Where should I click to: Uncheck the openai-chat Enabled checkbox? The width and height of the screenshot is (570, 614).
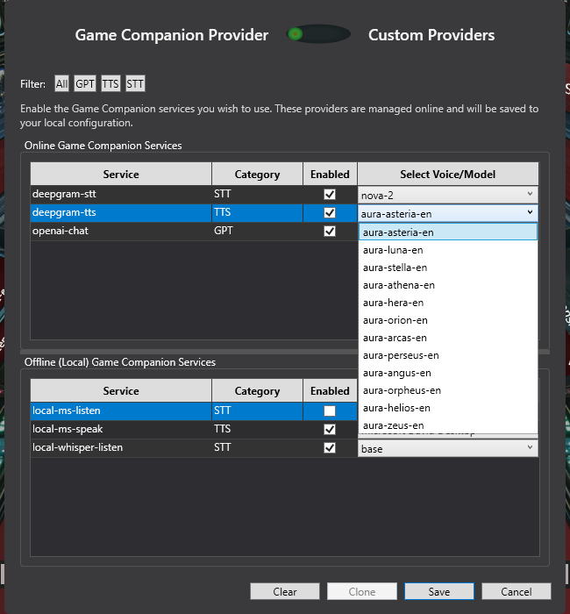pos(330,231)
